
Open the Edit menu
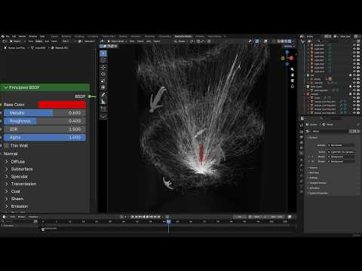point(14,36)
